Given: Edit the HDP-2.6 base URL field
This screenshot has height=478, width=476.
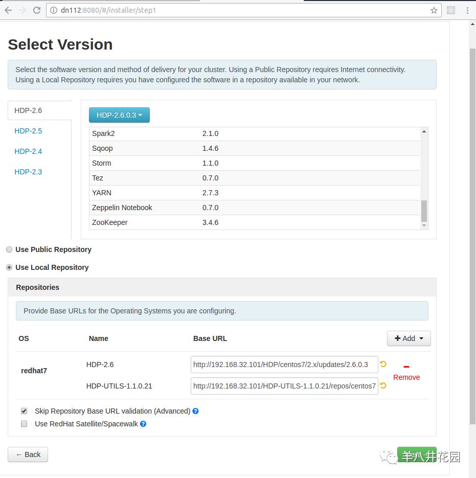Looking at the screenshot, I should click(284, 365).
